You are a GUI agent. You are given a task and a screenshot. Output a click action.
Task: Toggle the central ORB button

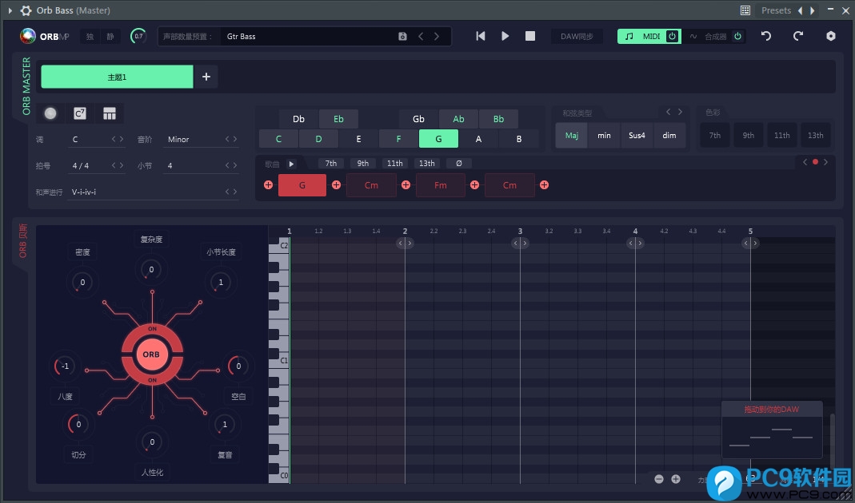coord(152,354)
